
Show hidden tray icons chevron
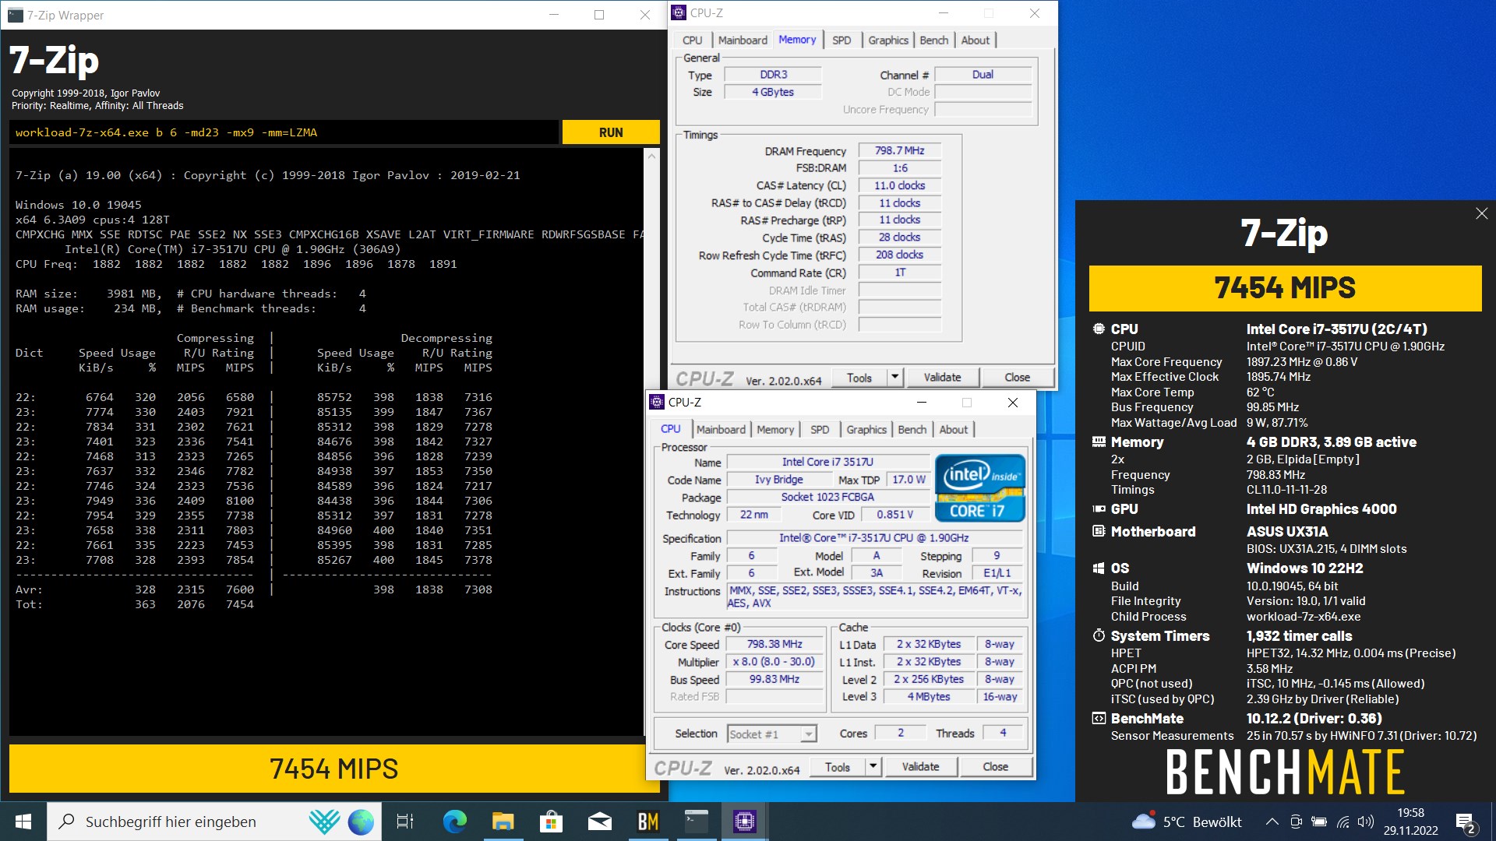coord(1272,822)
